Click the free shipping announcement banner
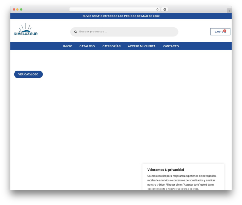The height and width of the screenshot is (205, 242). [x=121, y=16]
